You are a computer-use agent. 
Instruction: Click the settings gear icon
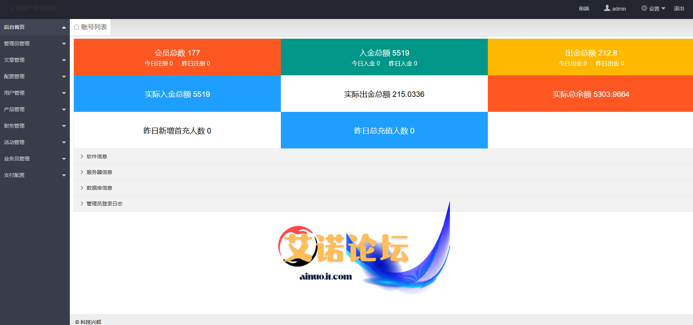644,8
